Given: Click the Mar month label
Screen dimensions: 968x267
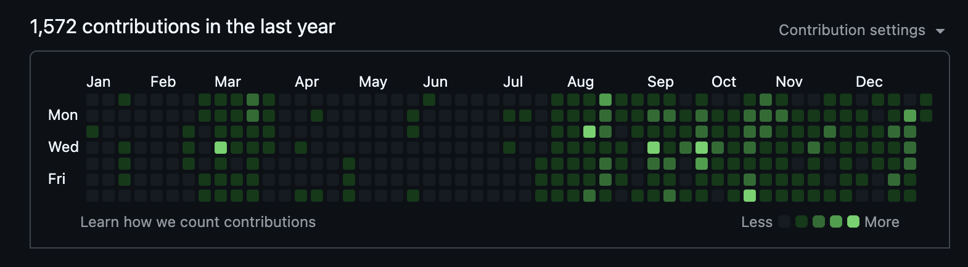Looking at the screenshot, I should click(228, 82).
